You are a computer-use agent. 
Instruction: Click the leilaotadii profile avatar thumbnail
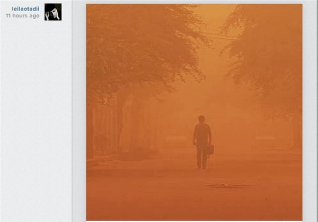pyautogui.click(x=53, y=12)
